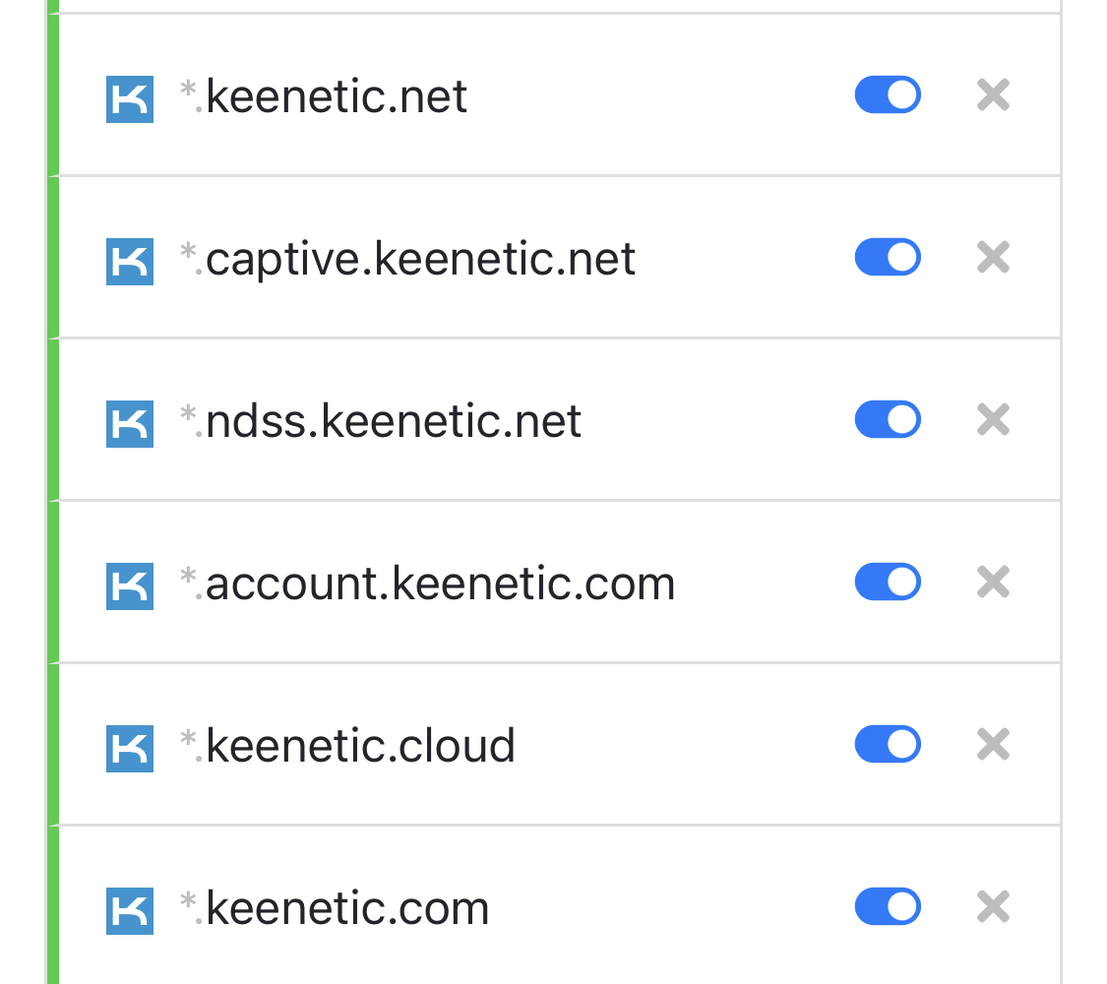1107x984 pixels.
Task: Delete the *.keenetic.com entry
Action: [993, 906]
